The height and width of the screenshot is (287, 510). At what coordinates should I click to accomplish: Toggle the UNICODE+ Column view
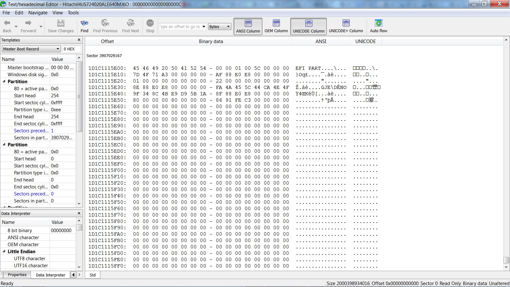point(346,26)
